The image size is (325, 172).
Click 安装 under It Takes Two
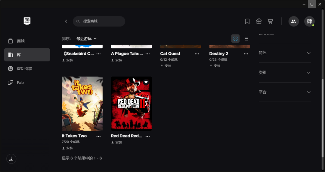coord(68,148)
